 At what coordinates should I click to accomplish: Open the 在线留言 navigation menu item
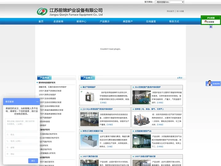[151, 22]
